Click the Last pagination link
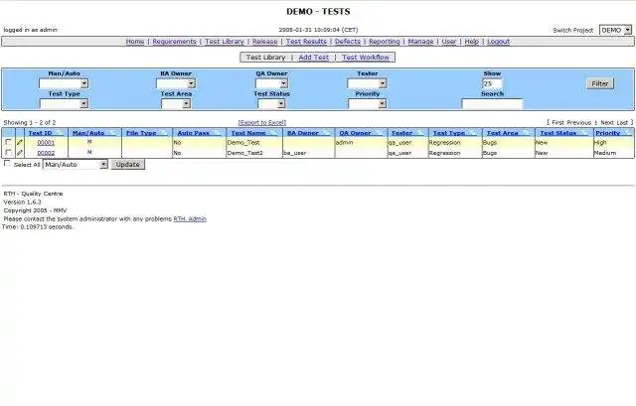The image size is (636, 406). [622, 122]
